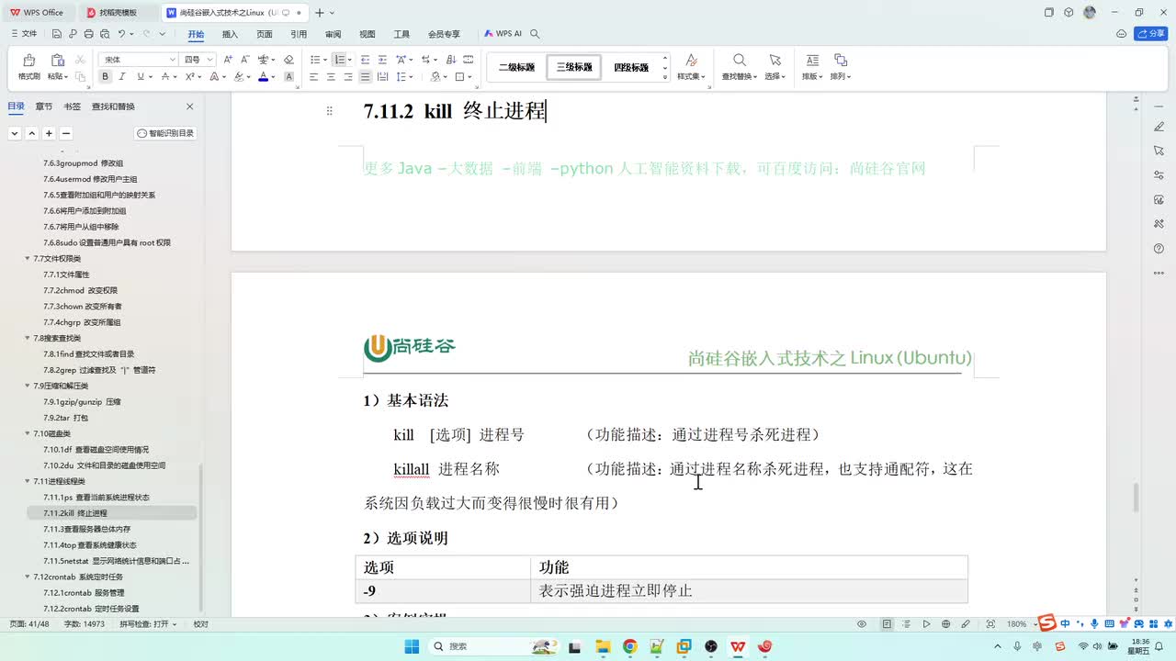Click the Style Set (样式集) icon
The height and width of the screenshot is (661, 1176).
click(691, 61)
